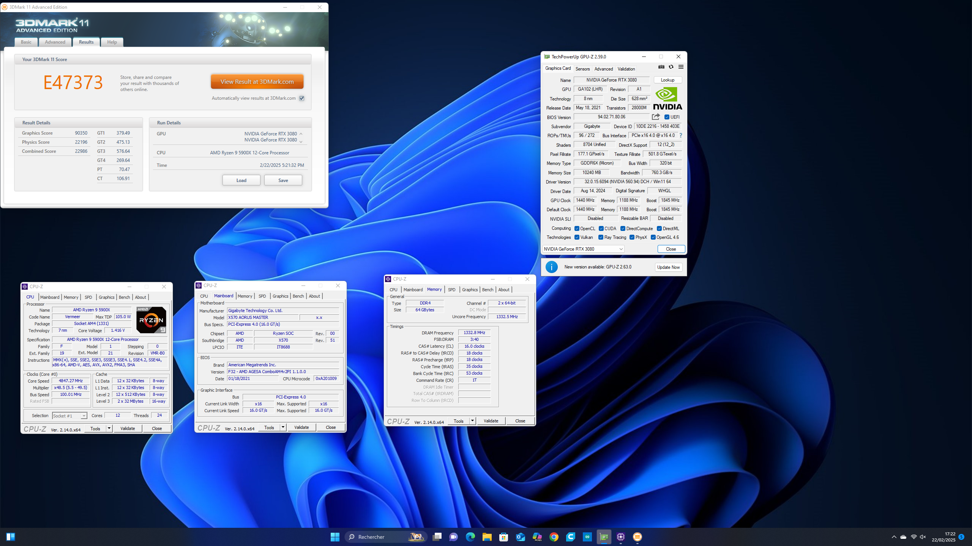This screenshot has height=546, width=972.
Task: Open the GPU selection dropdown in GPU-Z
Action: point(583,249)
